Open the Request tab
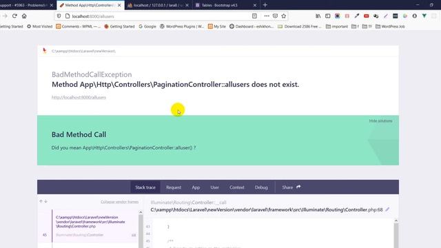441x248 pixels. (x=174, y=187)
